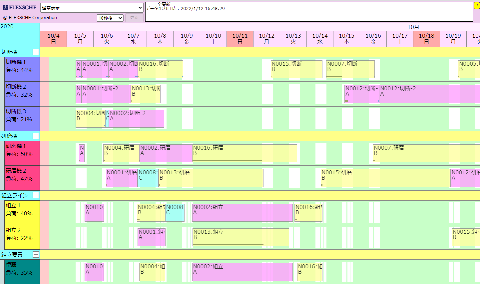
Task: Click the FLEXSCHE logo icon
Action: [x=5, y=7]
